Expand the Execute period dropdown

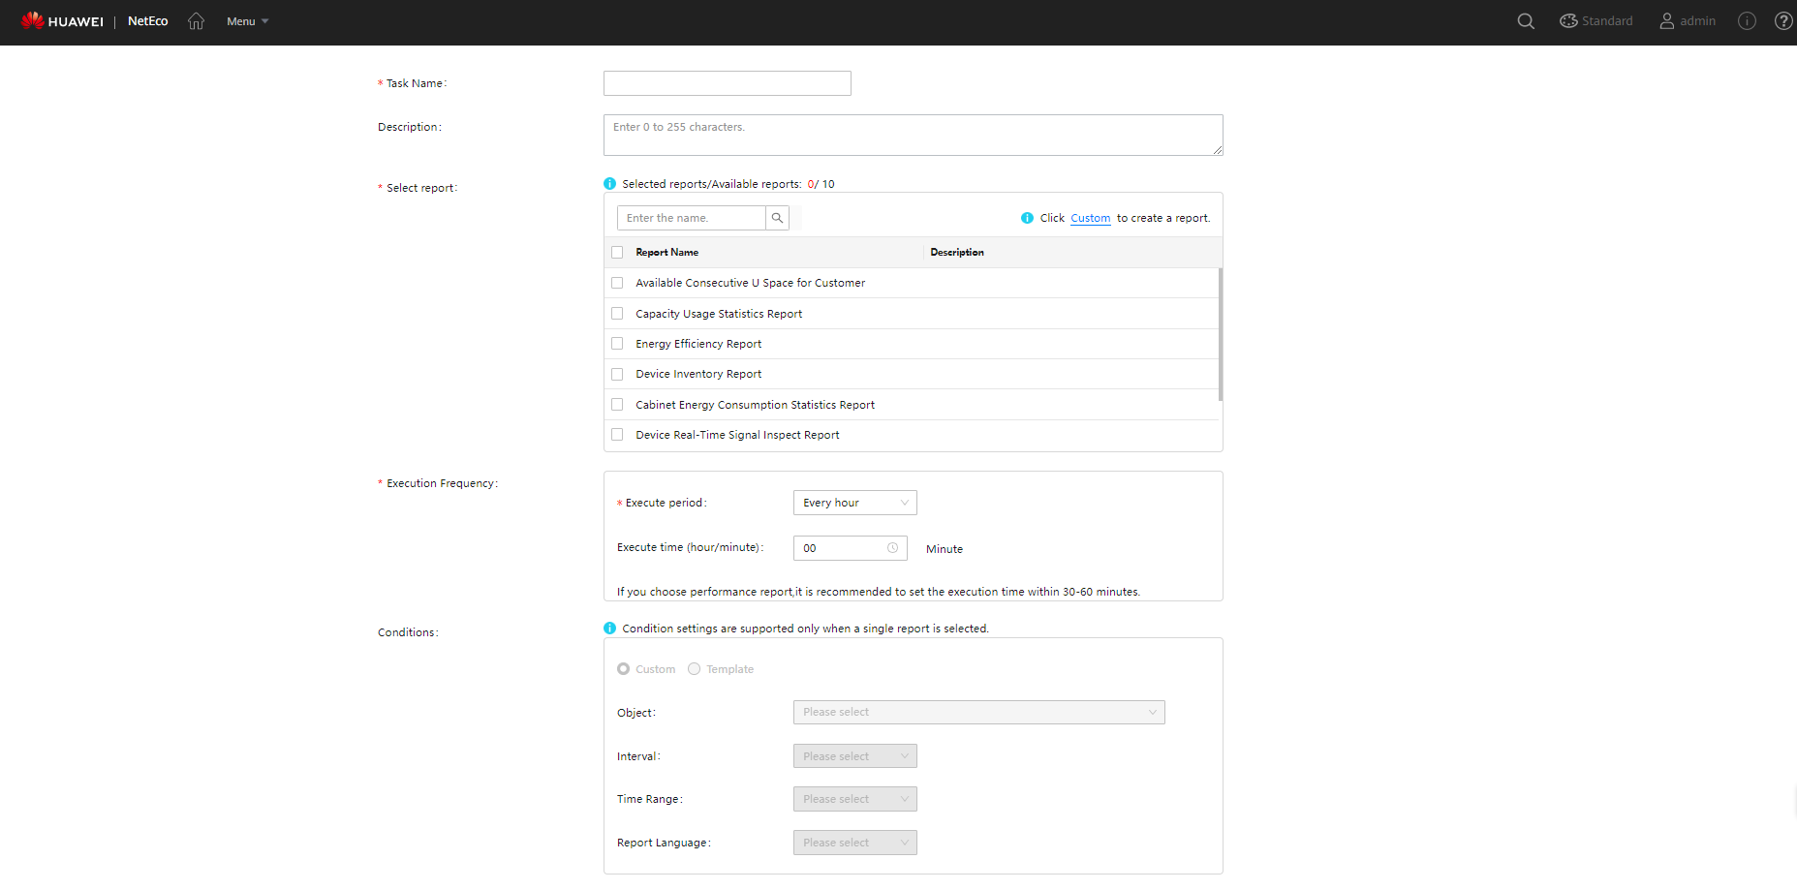[x=854, y=503]
